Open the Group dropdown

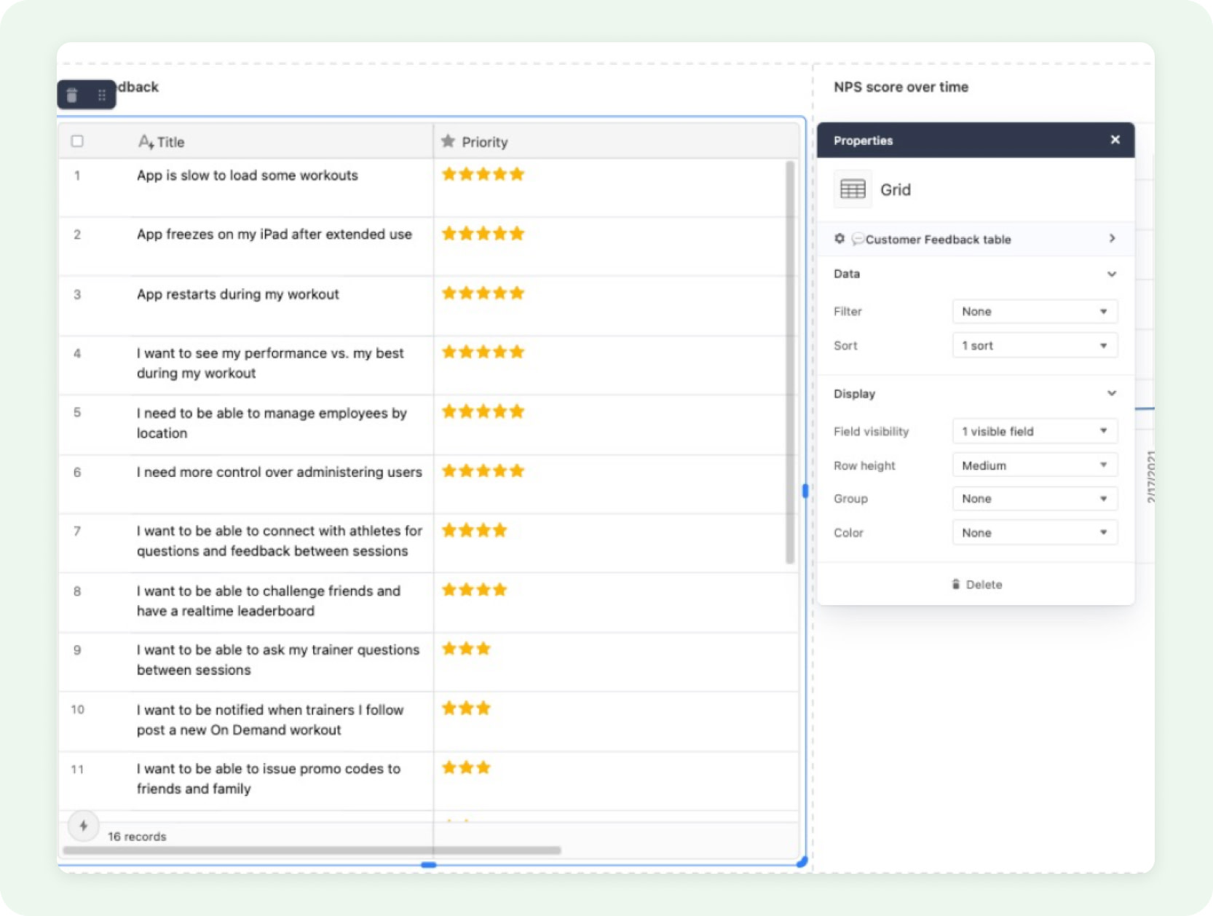pos(1034,498)
